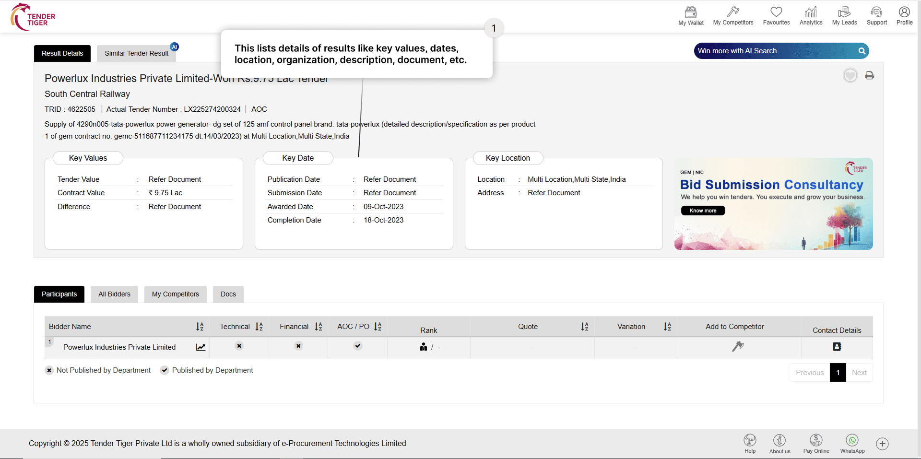This screenshot has width=921, height=459.
Task: Go to Analytics in top bar
Action: (x=811, y=16)
